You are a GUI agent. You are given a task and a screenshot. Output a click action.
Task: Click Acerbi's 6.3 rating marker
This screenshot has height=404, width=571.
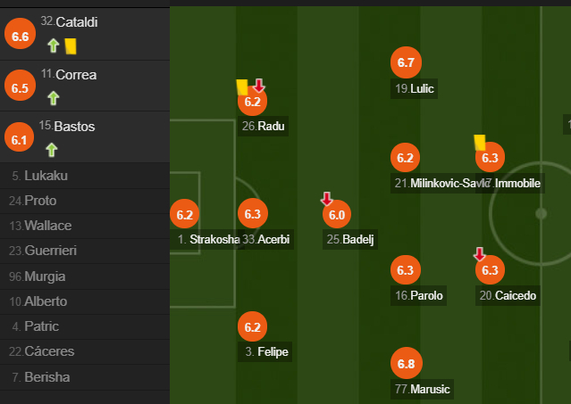point(253,214)
